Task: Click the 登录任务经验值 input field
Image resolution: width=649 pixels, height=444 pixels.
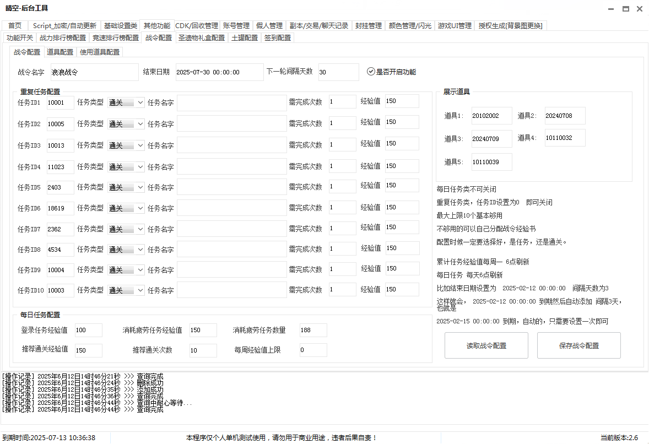Action: tap(88, 330)
